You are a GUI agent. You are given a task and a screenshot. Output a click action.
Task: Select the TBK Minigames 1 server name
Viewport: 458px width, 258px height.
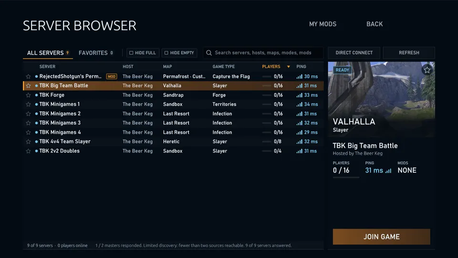coord(60,104)
